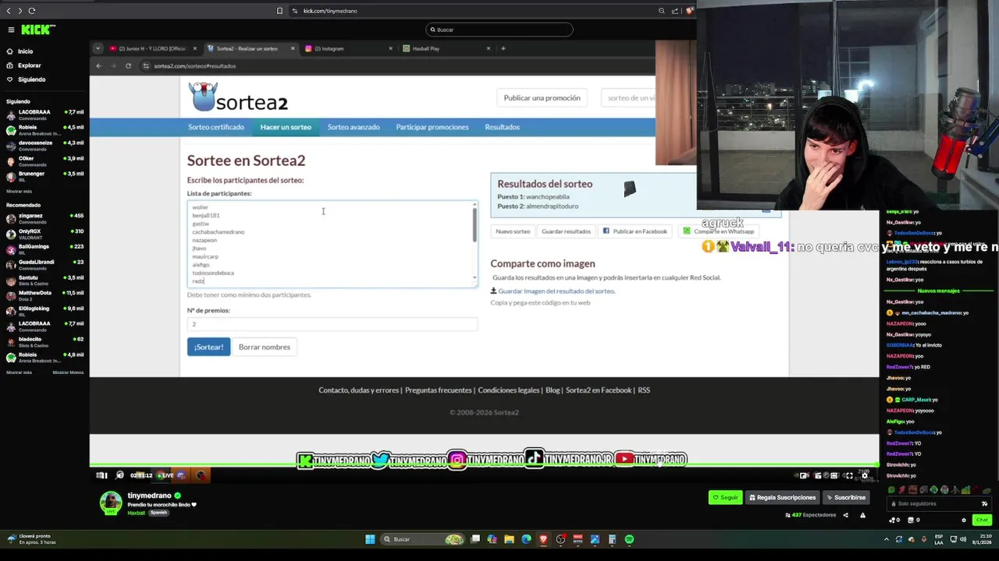Click the Windows Start button
This screenshot has width=999, height=561.
pos(370,539)
